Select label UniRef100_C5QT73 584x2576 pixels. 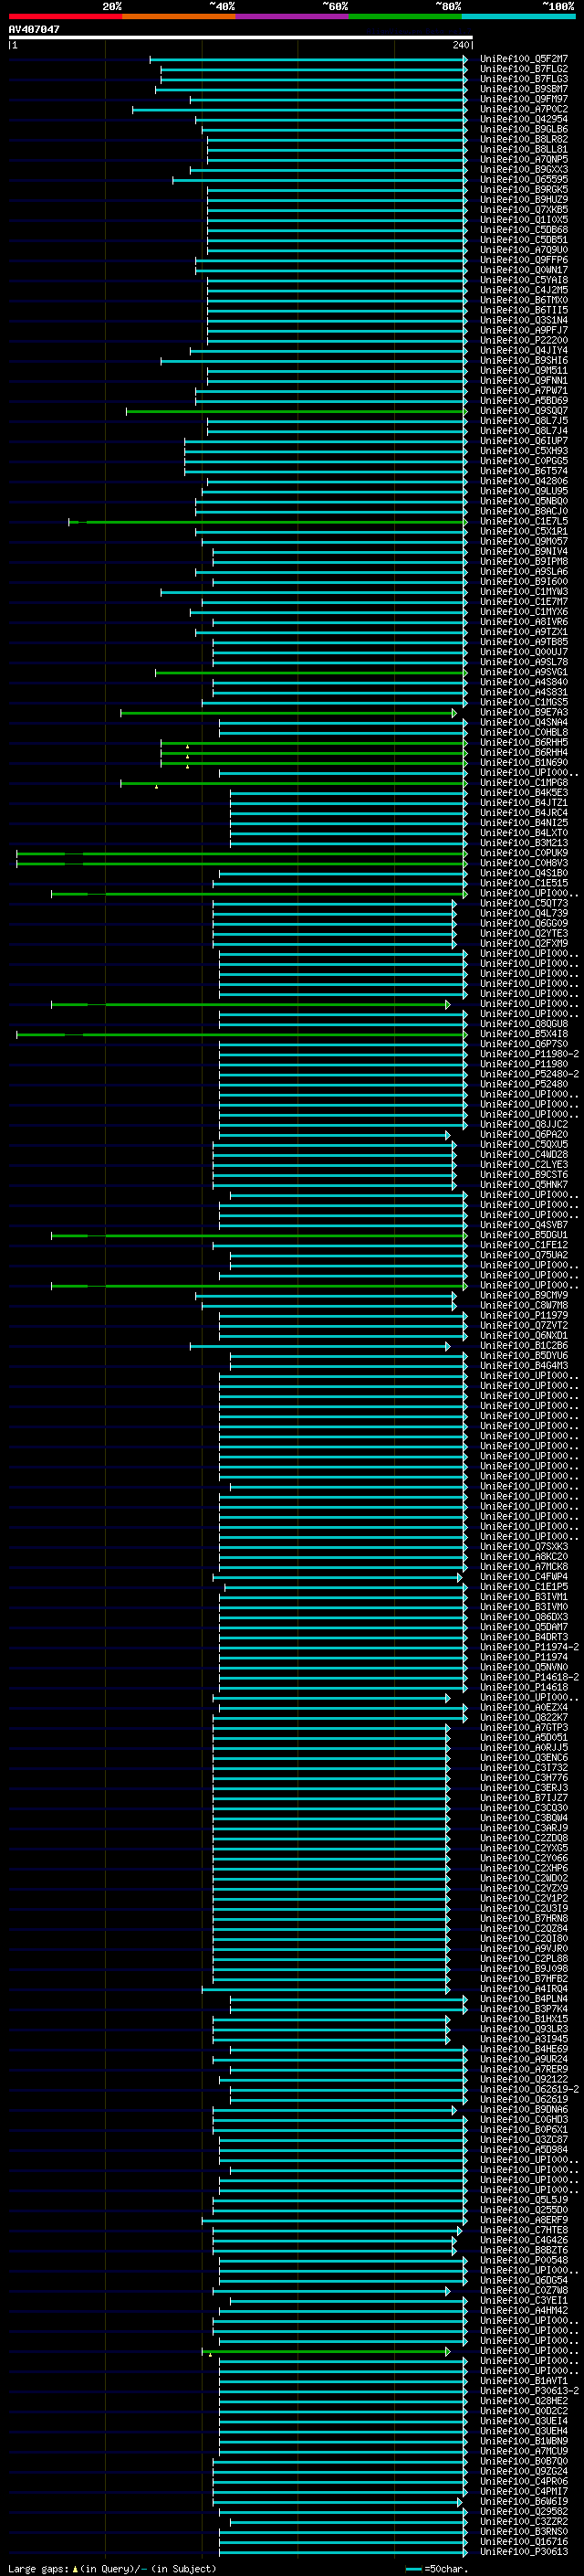point(524,903)
